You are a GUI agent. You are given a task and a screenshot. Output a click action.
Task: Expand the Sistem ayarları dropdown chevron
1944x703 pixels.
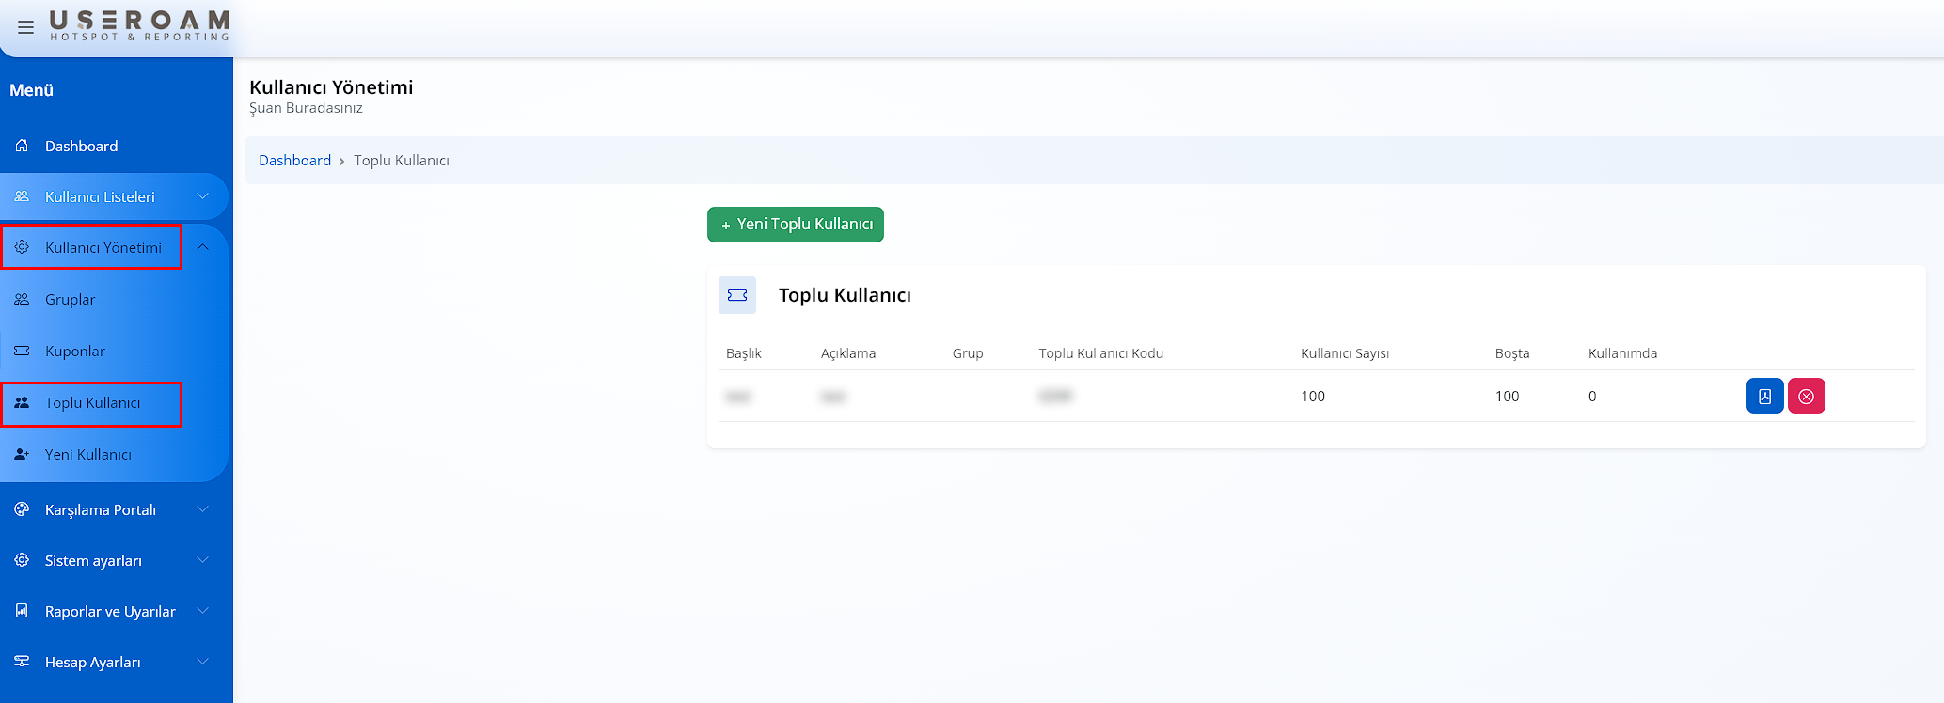pyautogui.click(x=202, y=560)
